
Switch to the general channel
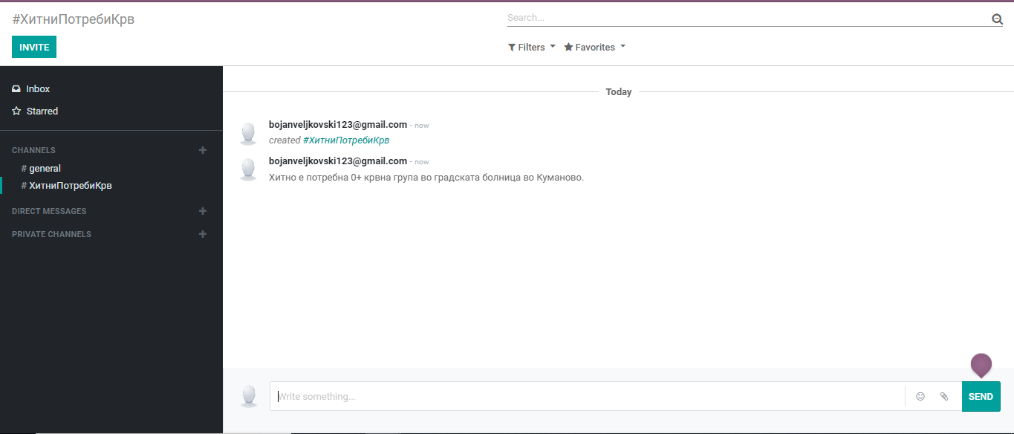point(45,169)
